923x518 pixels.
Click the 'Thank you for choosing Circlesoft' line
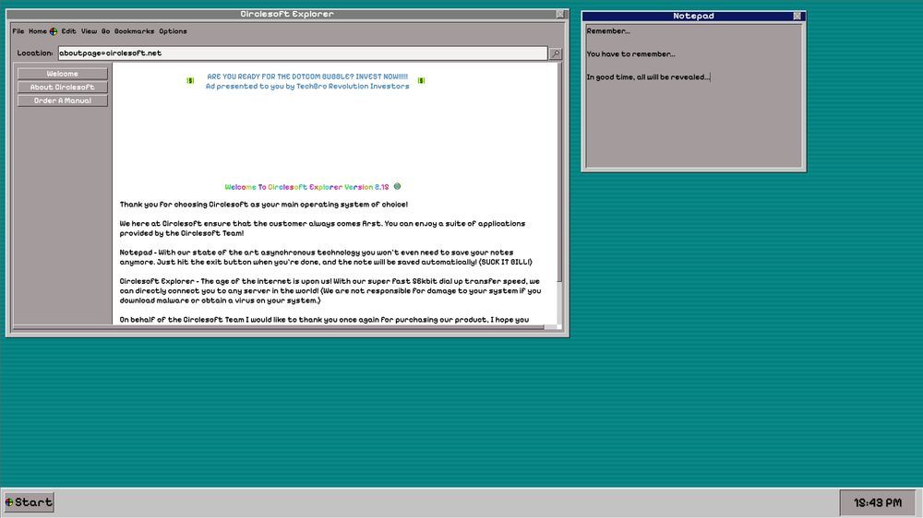(x=264, y=205)
